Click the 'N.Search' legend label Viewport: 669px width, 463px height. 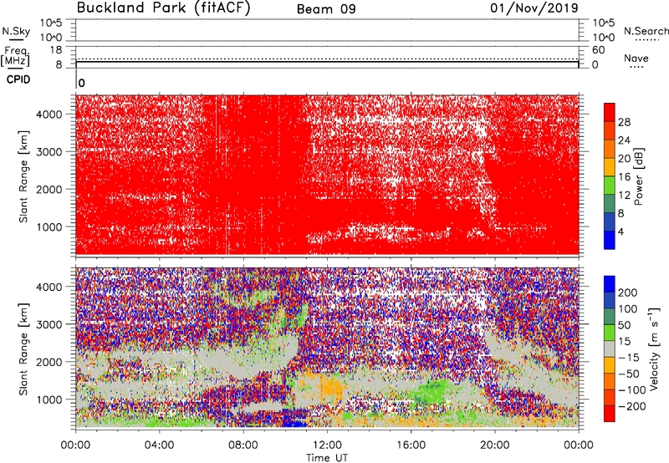[x=646, y=31]
